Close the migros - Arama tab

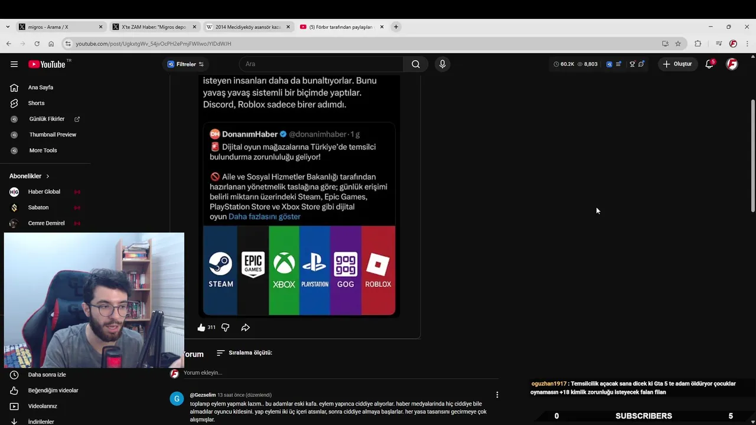(x=100, y=27)
